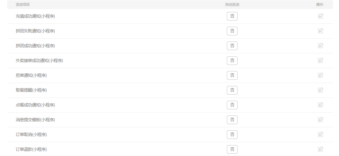Edit the 订单退款(小程序) row

point(320,149)
